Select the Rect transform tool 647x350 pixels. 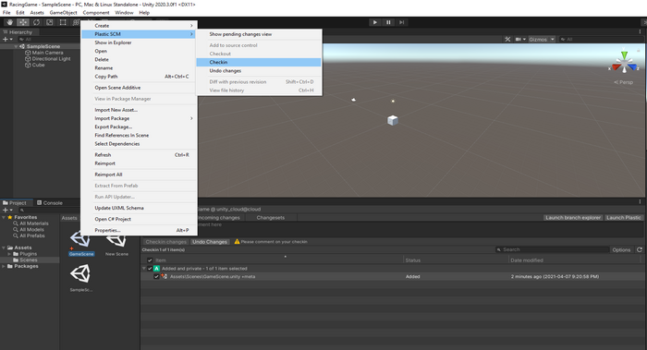point(63,22)
